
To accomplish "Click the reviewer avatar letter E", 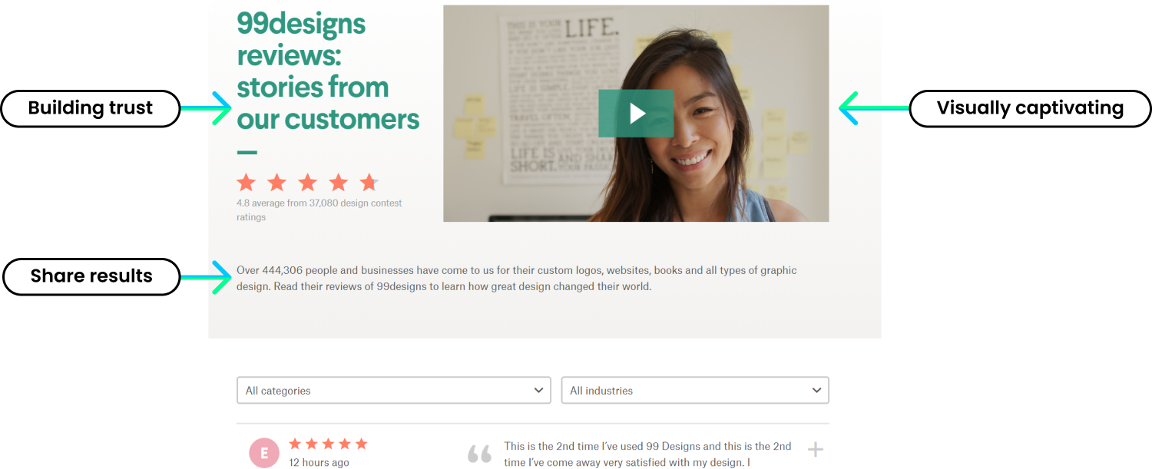I will 264,453.
